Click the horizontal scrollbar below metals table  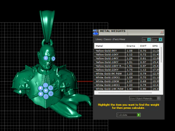pyautogui.click(x=125, y=93)
